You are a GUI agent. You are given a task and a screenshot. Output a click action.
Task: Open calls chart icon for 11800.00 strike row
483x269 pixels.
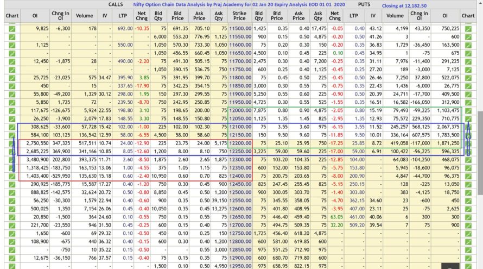pos(12,78)
